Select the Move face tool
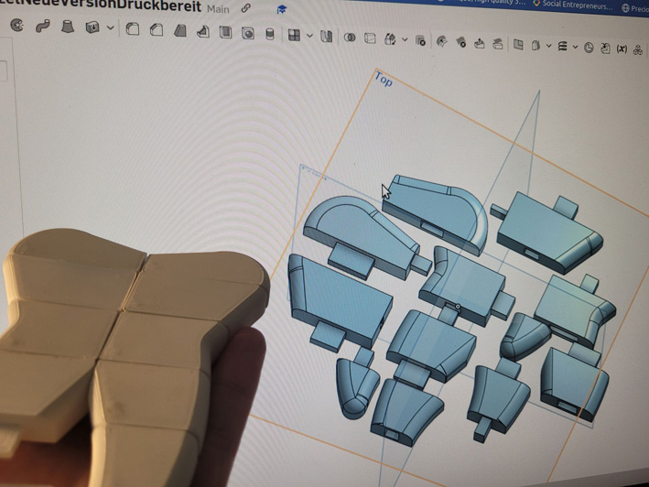649x487 pixels. 480,43
